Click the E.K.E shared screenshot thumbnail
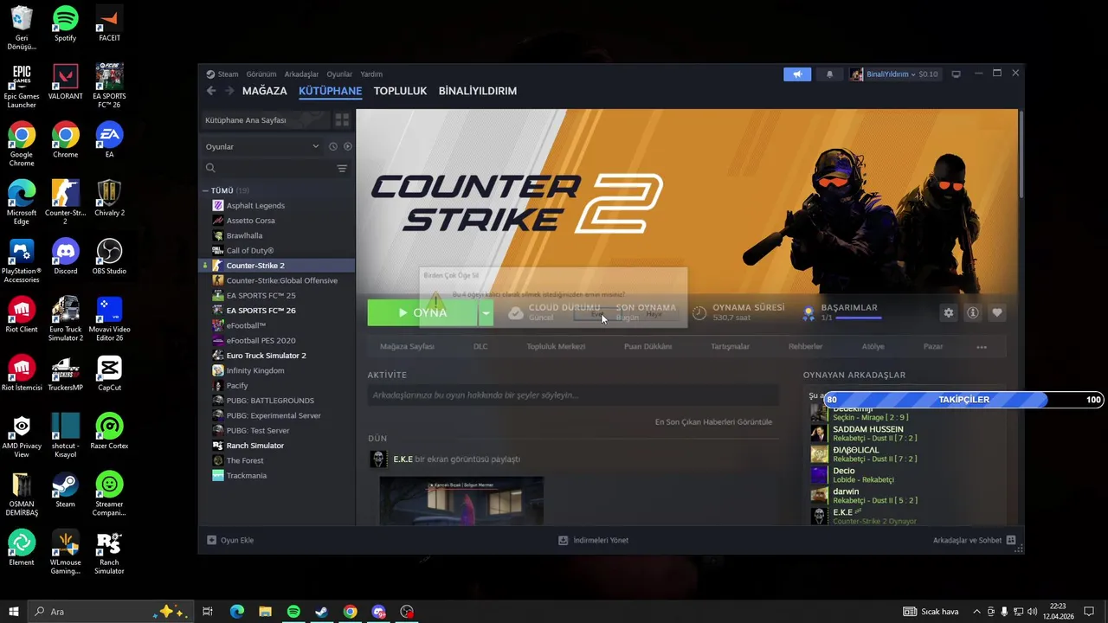Image resolution: width=1108 pixels, height=623 pixels. pyautogui.click(x=461, y=500)
